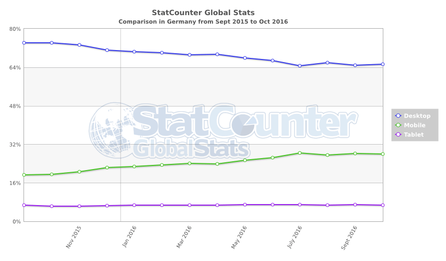
Task: Click the 64% y-axis label
Action: point(15,68)
